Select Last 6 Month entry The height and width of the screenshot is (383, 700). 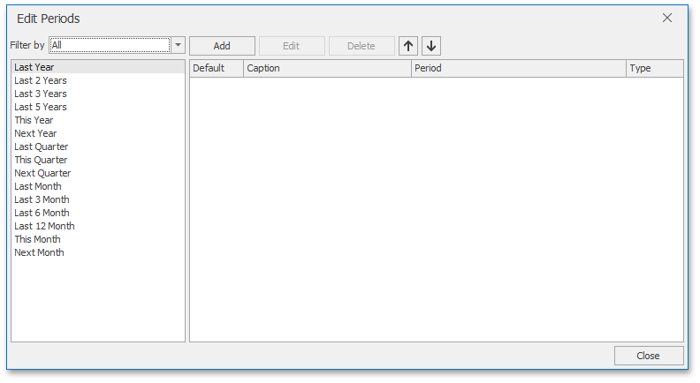pyautogui.click(x=42, y=213)
